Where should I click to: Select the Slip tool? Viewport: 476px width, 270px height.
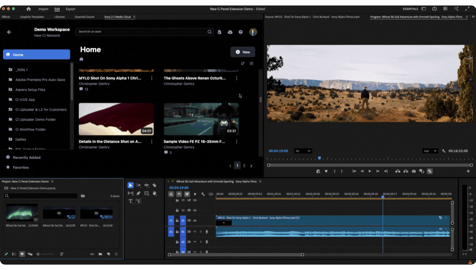130,194
